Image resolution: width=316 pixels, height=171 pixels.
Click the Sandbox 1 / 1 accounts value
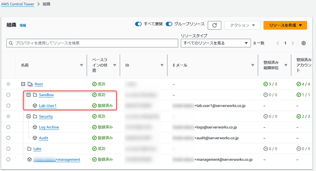(x=303, y=95)
